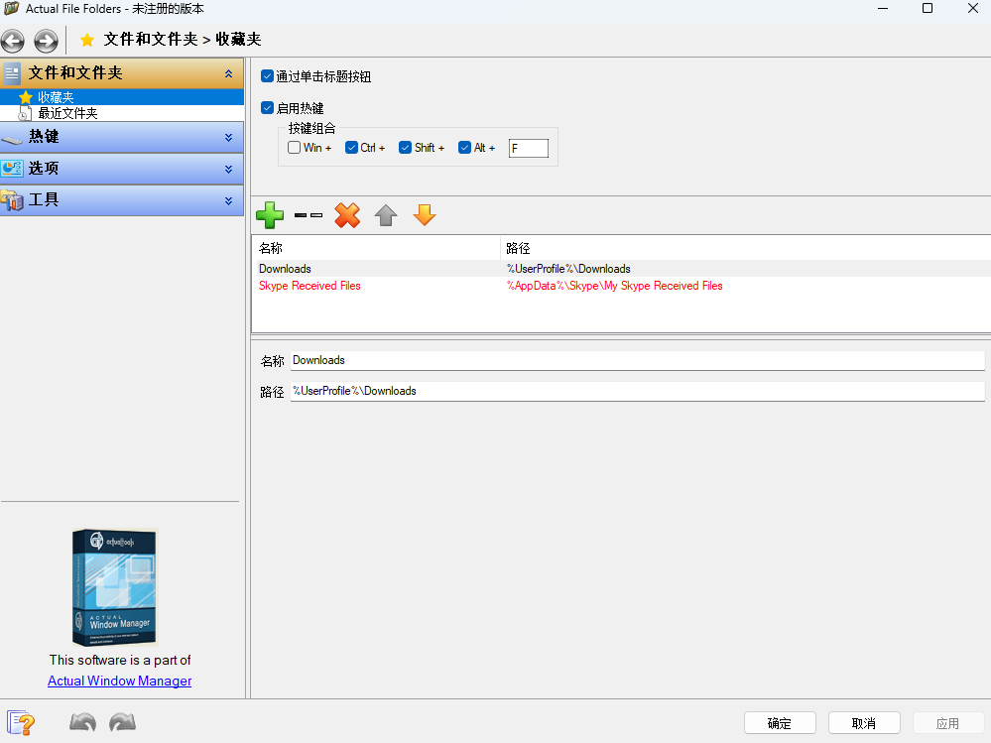Click the undo arrow icon at bottom
The width and height of the screenshot is (991, 743).
(x=82, y=722)
